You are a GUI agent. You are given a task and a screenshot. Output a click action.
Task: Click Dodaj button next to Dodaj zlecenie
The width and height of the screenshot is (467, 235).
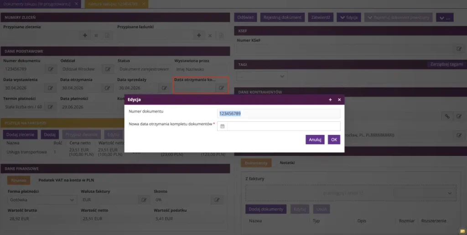pyautogui.click(x=50, y=135)
